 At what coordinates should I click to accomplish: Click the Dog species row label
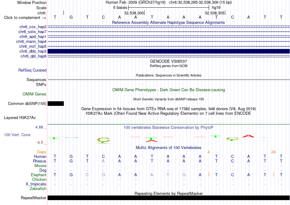tap(43, 170)
